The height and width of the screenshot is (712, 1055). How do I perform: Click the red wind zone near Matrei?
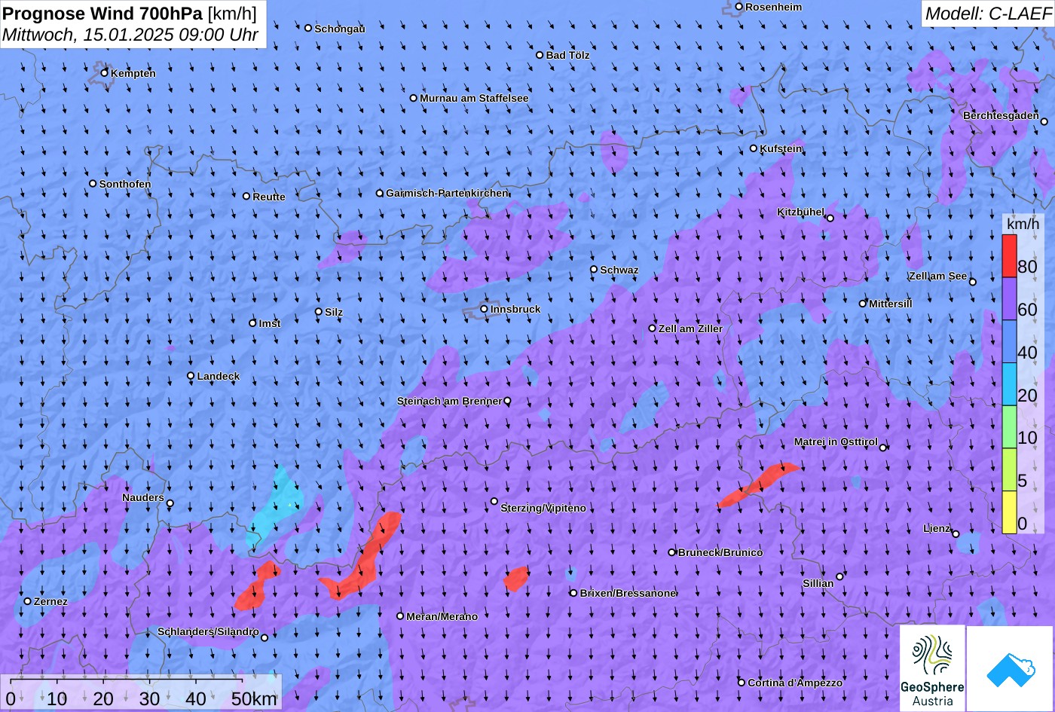pyautogui.click(x=757, y=485)
